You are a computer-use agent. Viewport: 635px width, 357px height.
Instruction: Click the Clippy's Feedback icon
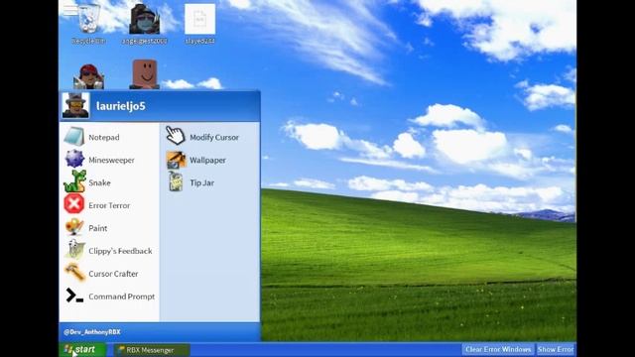click(75, 249)
